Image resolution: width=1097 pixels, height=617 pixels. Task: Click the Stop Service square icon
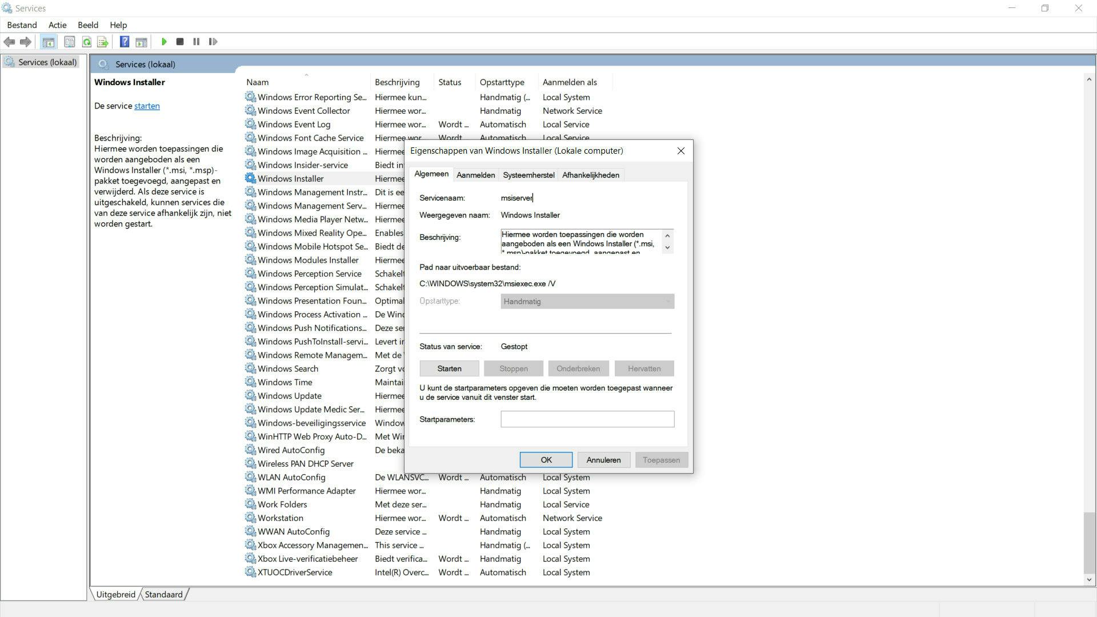180,42
